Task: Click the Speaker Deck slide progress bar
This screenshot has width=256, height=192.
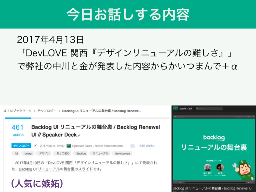Action: pos(215,182)
